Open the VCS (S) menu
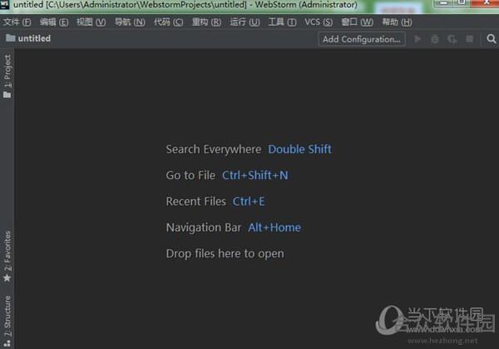Screen dimensions: 499x349 click(x=319, y=22)
